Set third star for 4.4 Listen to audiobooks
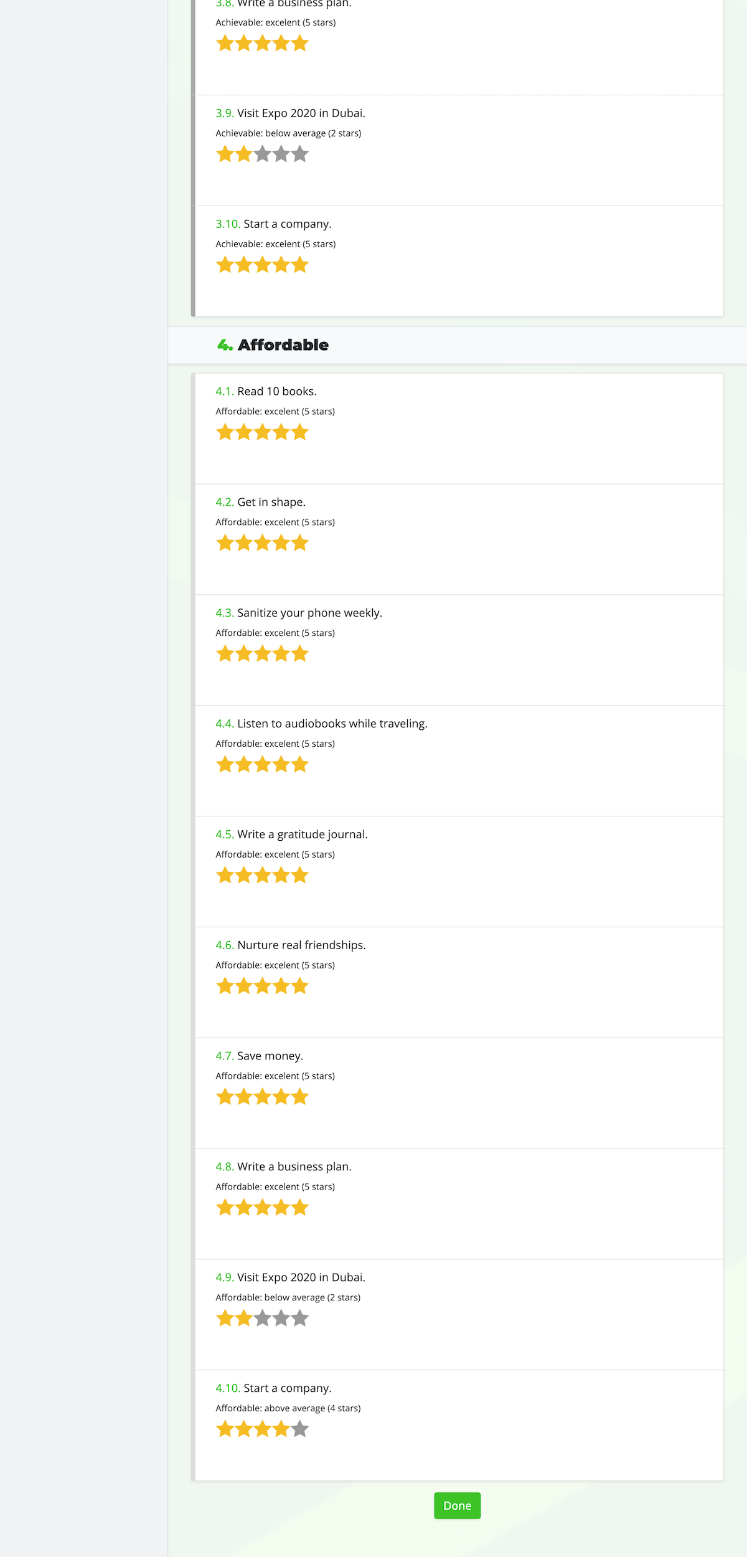The width and height of the screenshot is (747, 1557). (x=263, y=764)
